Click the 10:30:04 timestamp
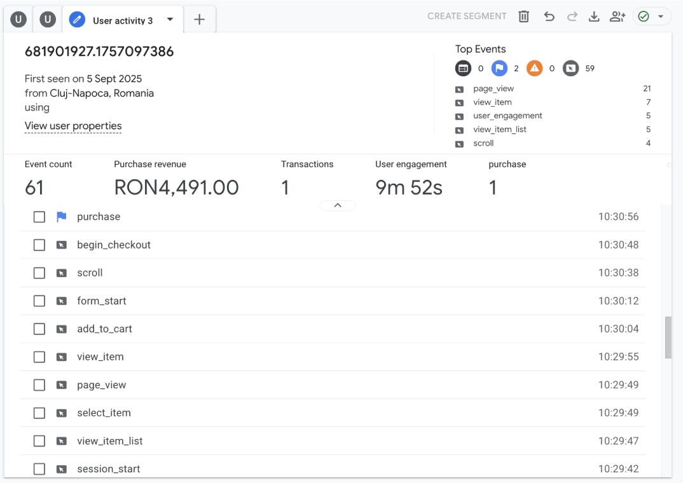This screenshot has height=483, width=683. coord(618,329)
